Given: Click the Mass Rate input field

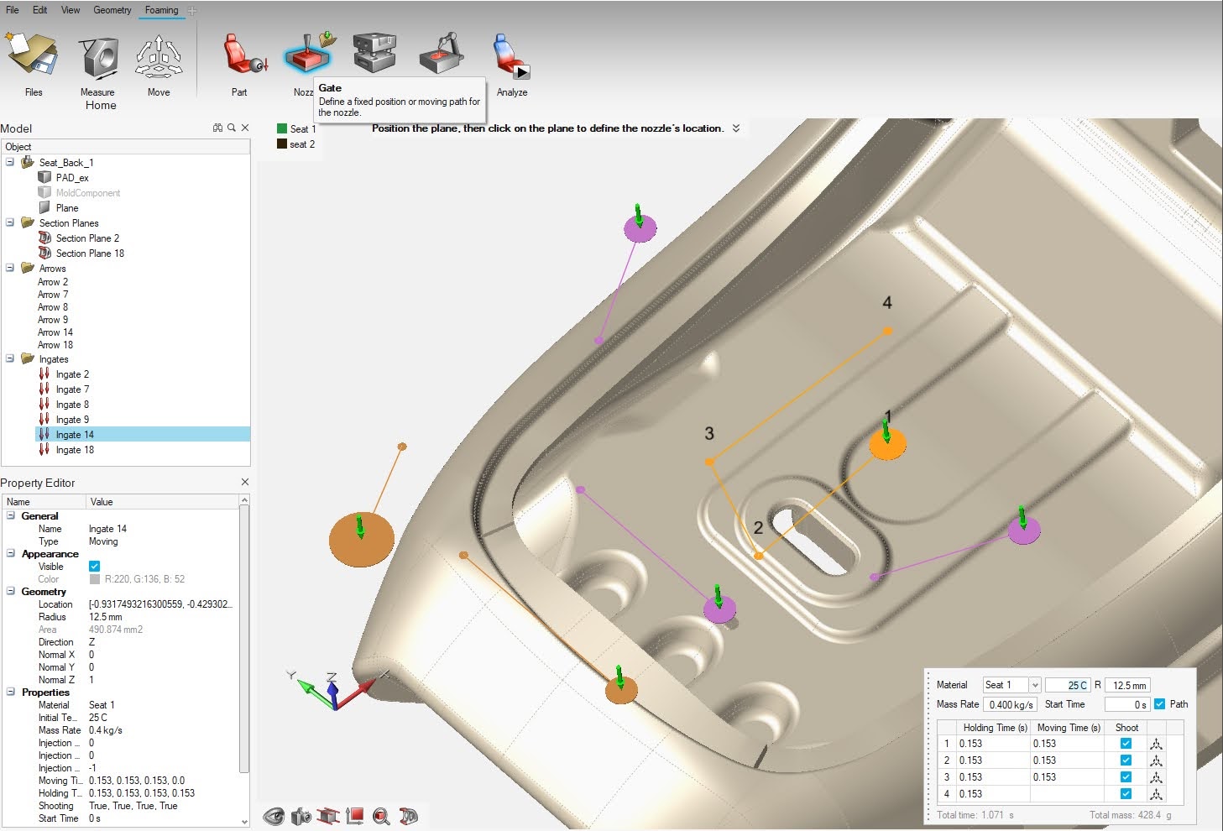Looking at the screenshot, I should [1011, 705].
